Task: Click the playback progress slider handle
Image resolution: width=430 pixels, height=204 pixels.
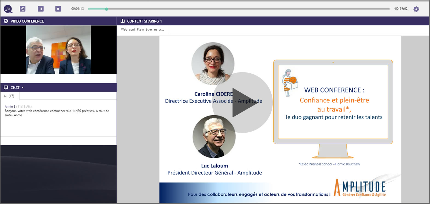Action: click(107, 9)
